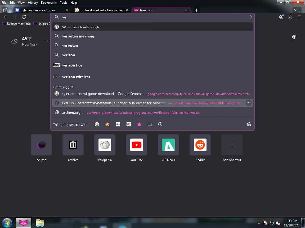Screen dimensions: 305x228
Task: Select 'verboten meaning' suggestion
Action: pos(152,36)
